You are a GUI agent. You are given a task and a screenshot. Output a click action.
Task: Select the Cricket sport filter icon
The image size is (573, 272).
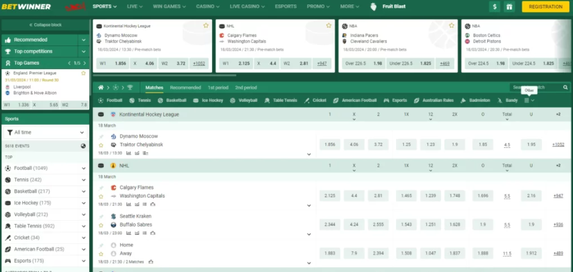coord(307,100)
